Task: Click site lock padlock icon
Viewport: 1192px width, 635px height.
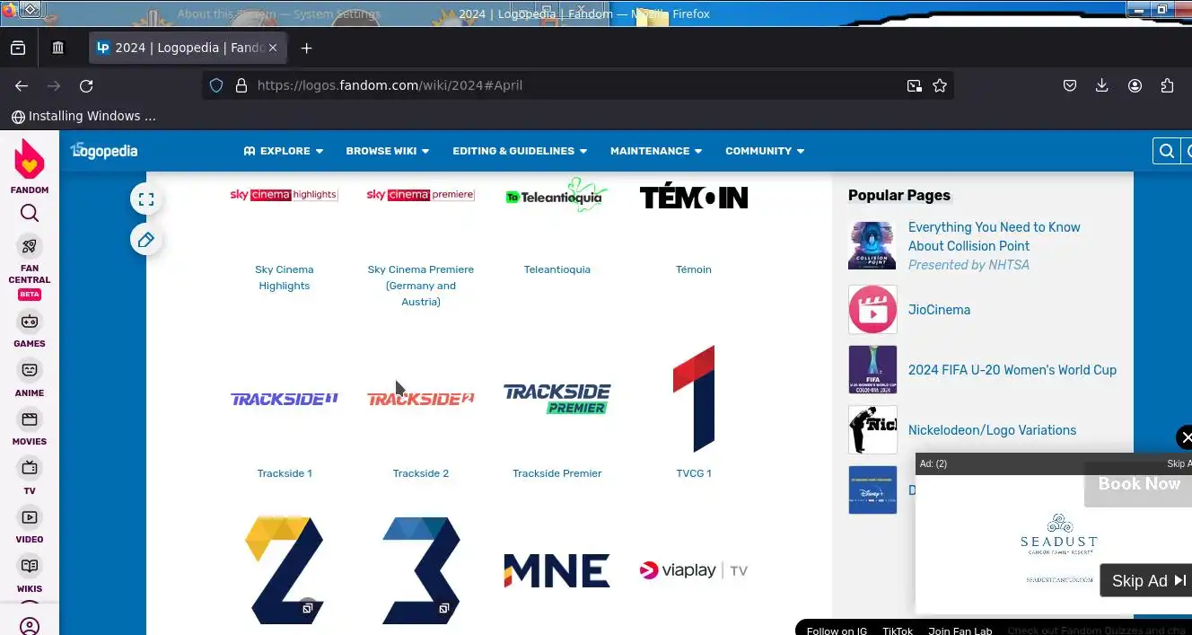Action: (241, 85)
